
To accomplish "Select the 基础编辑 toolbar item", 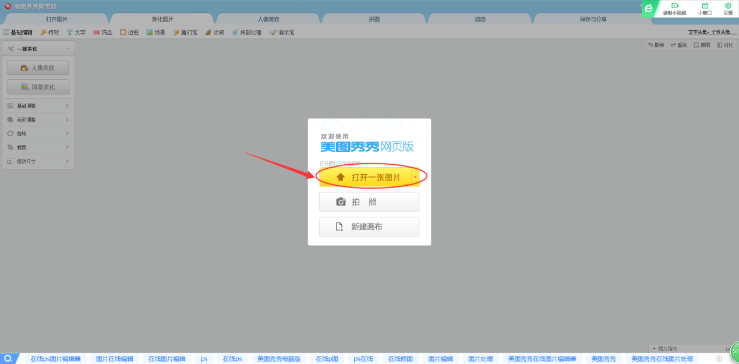I will (x=18, y=33).
